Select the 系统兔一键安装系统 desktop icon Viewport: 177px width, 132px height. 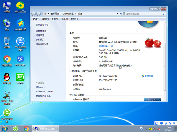tap(7, 98)
